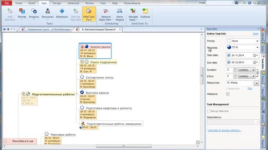Click progress circle on Подготовка квартиры к ремонту
The image size is (268, 150).
[x=82, y=107]
